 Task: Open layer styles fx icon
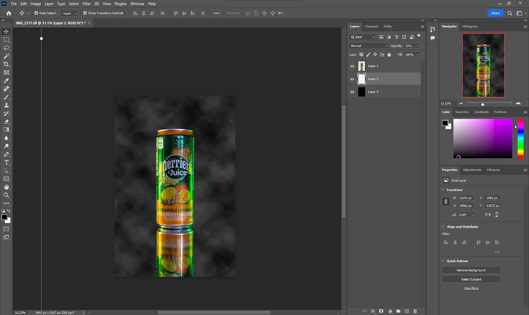(x=373, y=311)
